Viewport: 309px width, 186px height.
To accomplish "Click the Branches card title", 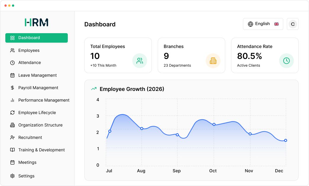I will tap(174, 46).
